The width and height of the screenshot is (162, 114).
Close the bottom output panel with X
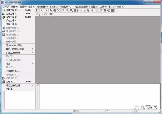pyautogui.click(x=37, y=85)
